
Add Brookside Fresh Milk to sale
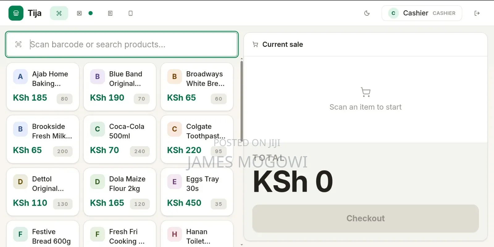43,139
